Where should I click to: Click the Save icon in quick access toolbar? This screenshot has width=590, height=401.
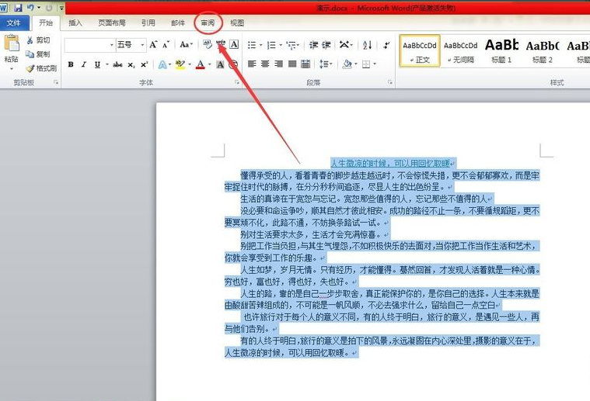[18, 7]
